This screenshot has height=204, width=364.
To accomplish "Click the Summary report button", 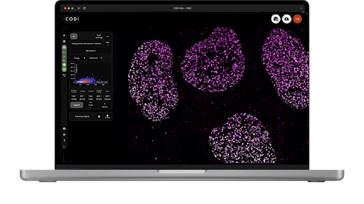I will (83, 116).
